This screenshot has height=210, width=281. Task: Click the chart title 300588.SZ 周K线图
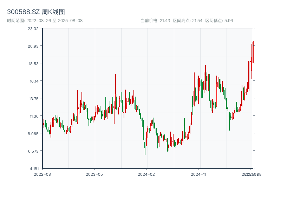(36, 12)
